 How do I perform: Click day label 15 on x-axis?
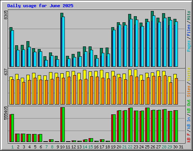(90, 147)
